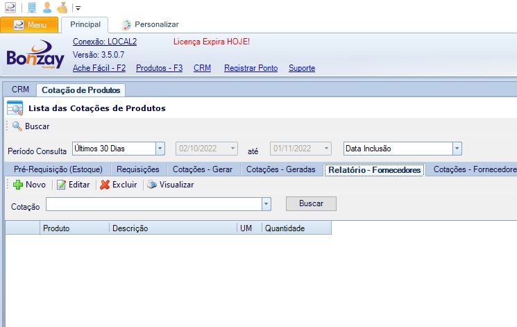Image resolution: width=517 pixels, height=327 pixels.
Task: Click the green plus Novo icon
Action: (18, 185)
